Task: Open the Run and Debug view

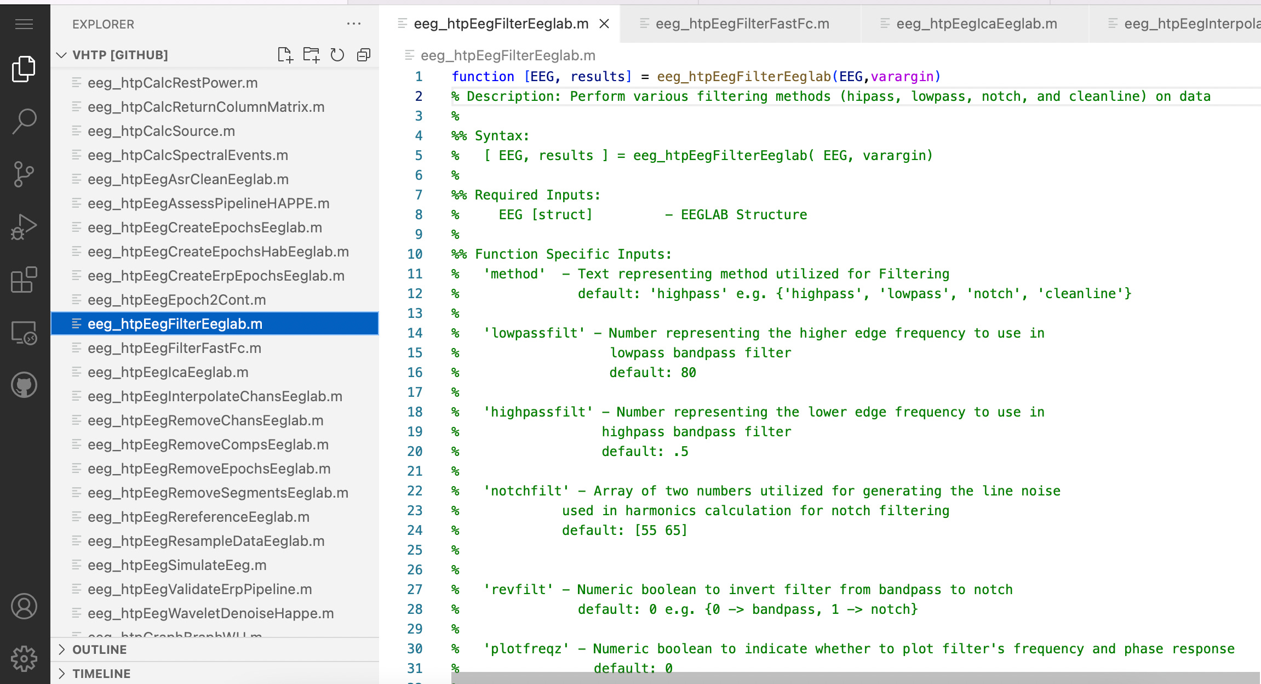Action: (x=24, y=227)
